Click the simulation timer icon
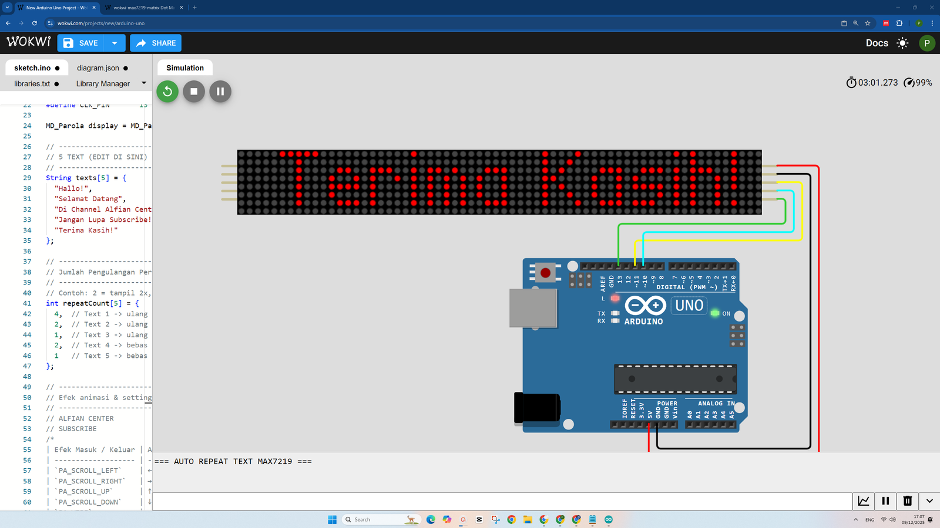This screenshot has width=940, height=528. (x=851, y=83)
